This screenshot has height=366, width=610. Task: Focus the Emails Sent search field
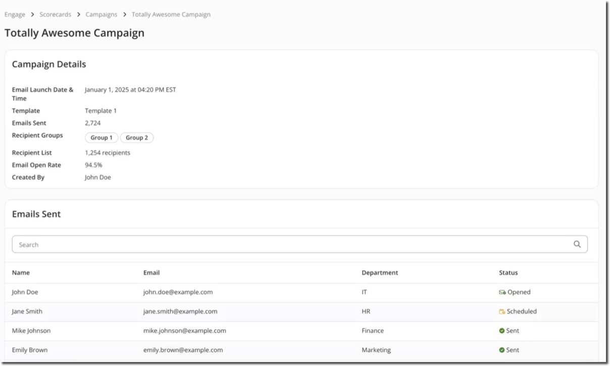(293, 245)
